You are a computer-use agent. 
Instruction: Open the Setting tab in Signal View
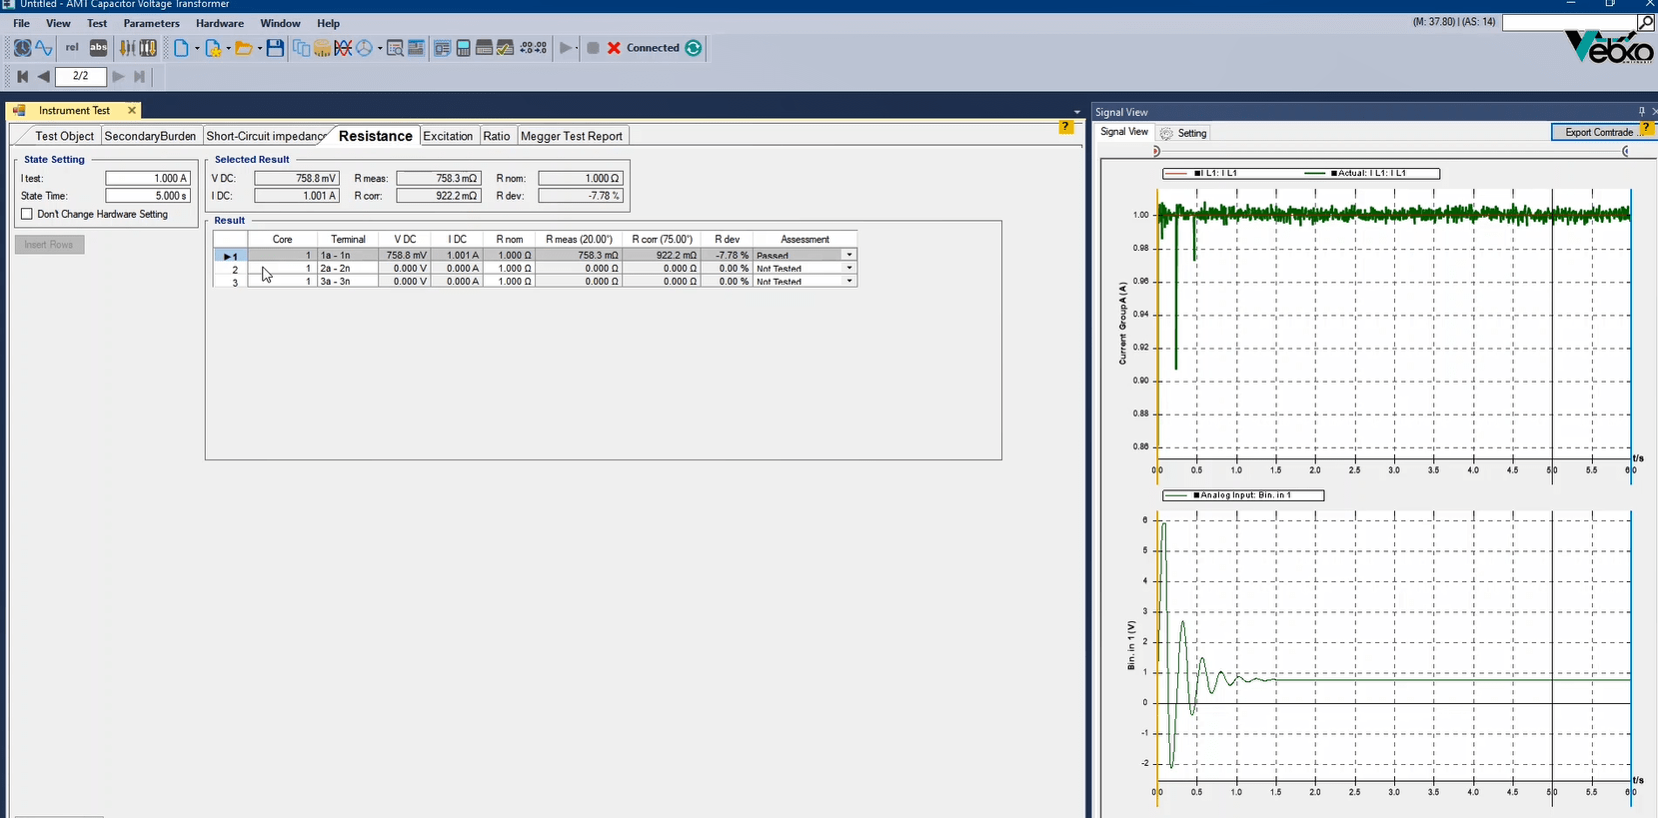[x=1185, y=133]
